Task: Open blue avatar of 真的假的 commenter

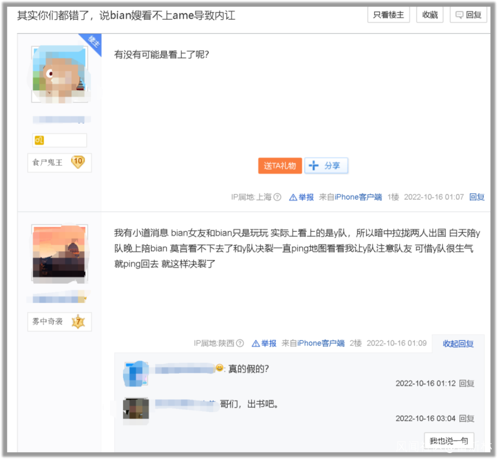Action: pos(136,374)
